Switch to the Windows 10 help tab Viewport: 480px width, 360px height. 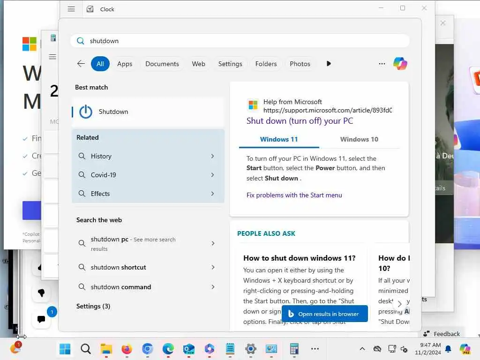tap(359, 139)
